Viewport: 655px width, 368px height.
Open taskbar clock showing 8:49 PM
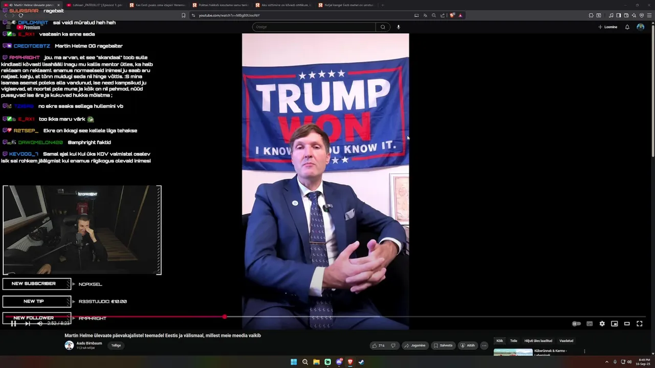pyautogui.click(x=644, y=362)
